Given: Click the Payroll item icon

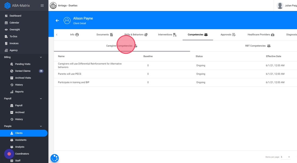Looking at the screenshot, I should [12, 106].
